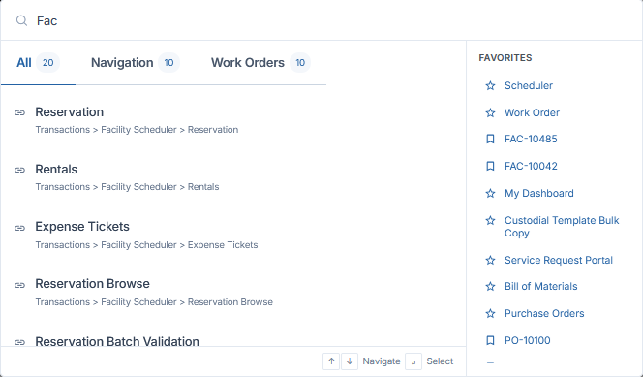Open FAC-10042 favorite
643x377 pixels.
531,166
